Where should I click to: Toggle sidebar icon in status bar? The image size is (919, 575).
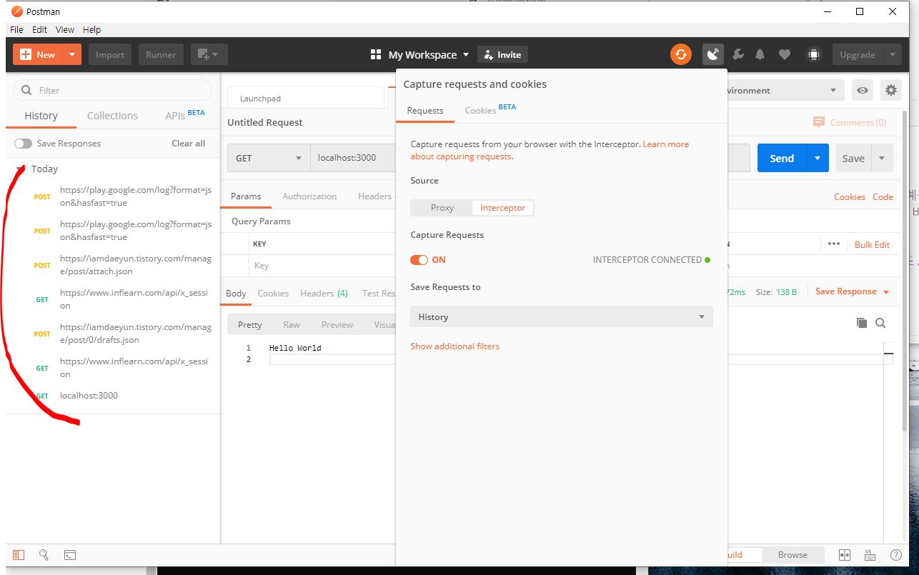(19, 555)
